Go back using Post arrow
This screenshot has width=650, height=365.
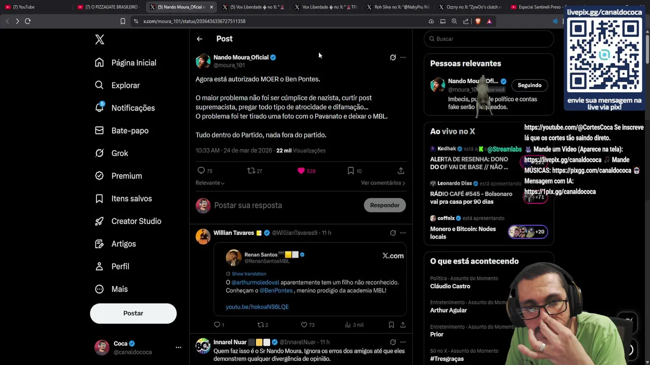tap(200, 39)
